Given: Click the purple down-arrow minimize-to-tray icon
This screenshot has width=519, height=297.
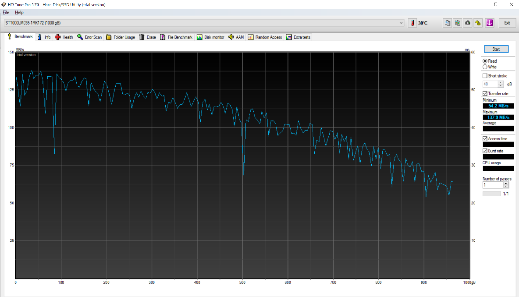Looking at the screenshot, I should coord(490,23).
